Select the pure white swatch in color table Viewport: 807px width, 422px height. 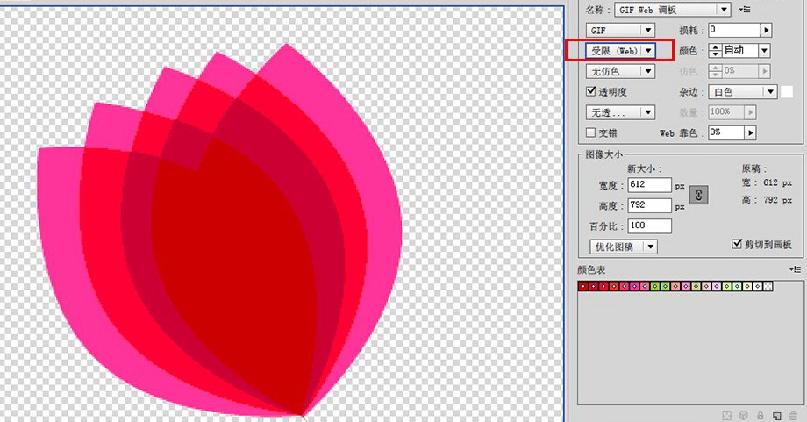click(x=758, y=286)
